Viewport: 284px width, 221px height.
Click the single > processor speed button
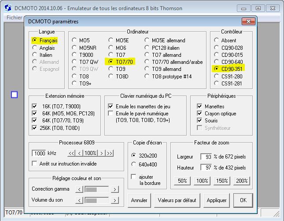(x=102, y=153)
